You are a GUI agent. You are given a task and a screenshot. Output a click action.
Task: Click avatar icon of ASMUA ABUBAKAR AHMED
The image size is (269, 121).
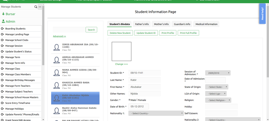point(57,60)
